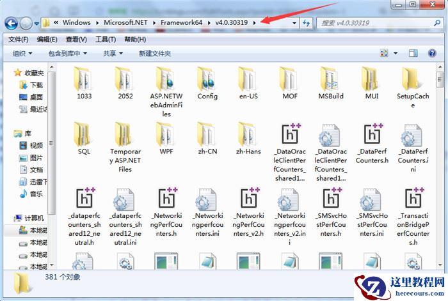448x301 pixels.
Task: Expand the 共享 dropdown
Action: (113, 53)
